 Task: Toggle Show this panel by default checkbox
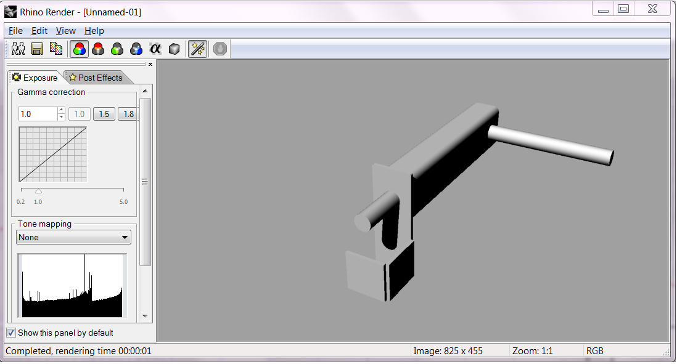[11, 333]
